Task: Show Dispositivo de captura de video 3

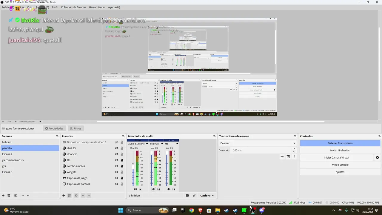Action: (117, 142)
